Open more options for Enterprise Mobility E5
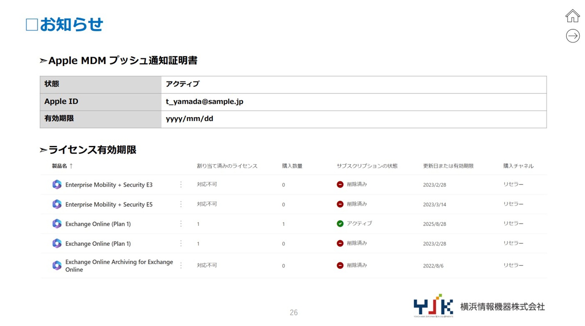585x326 pixels. (181, 204)
